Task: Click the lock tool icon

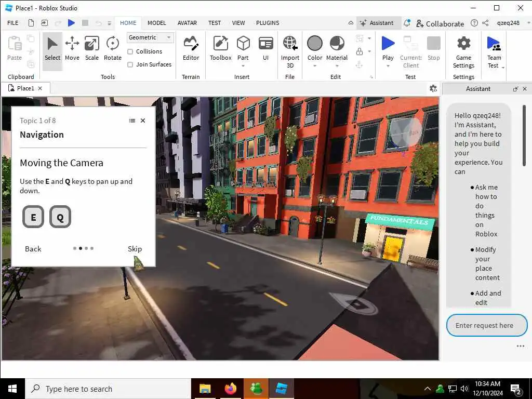Action: pos(360,51)
